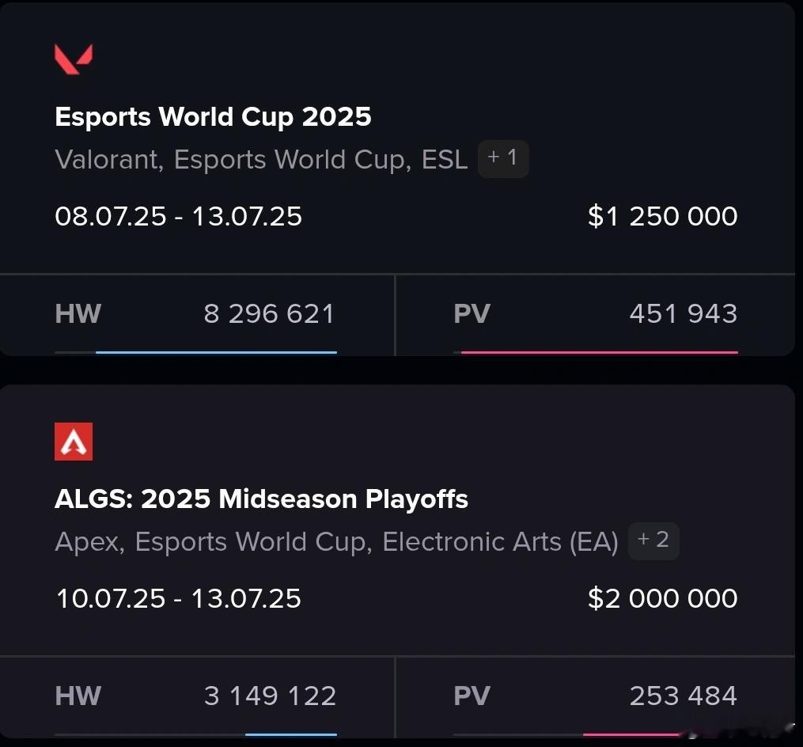The width and height of the screenshot is (803, 747).
Task: Expand the +1 tags badge
Action: tap(503, 159)
